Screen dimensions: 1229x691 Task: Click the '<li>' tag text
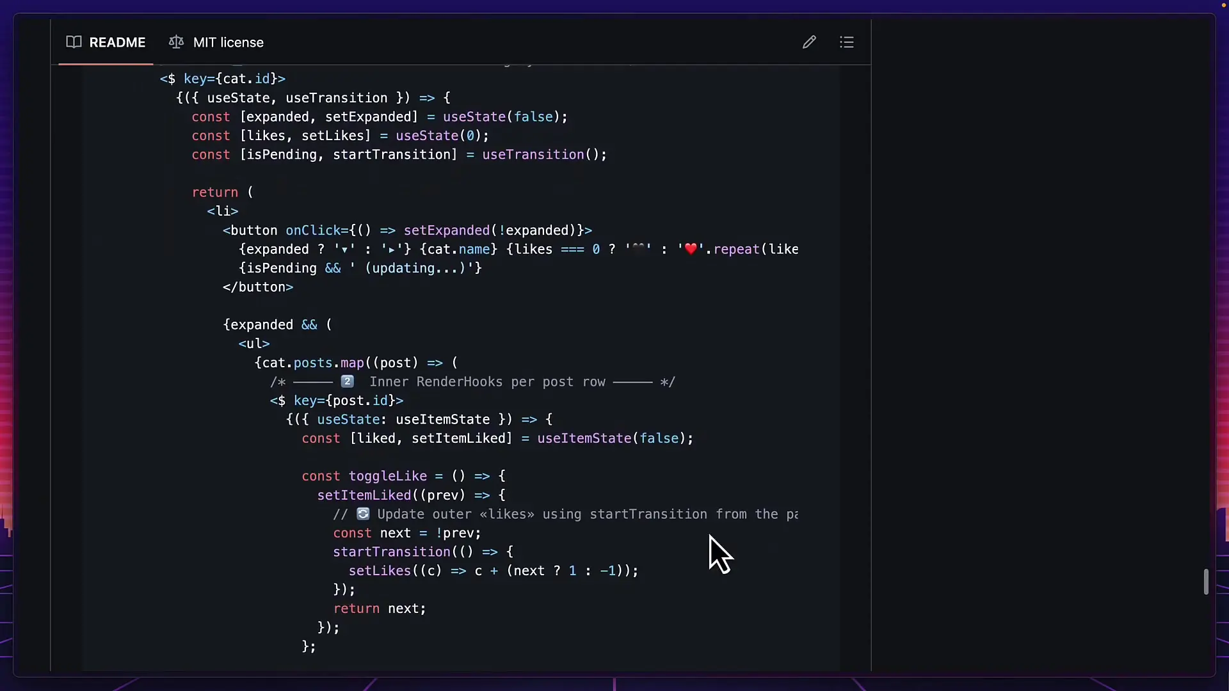click(x=223, y=211)
